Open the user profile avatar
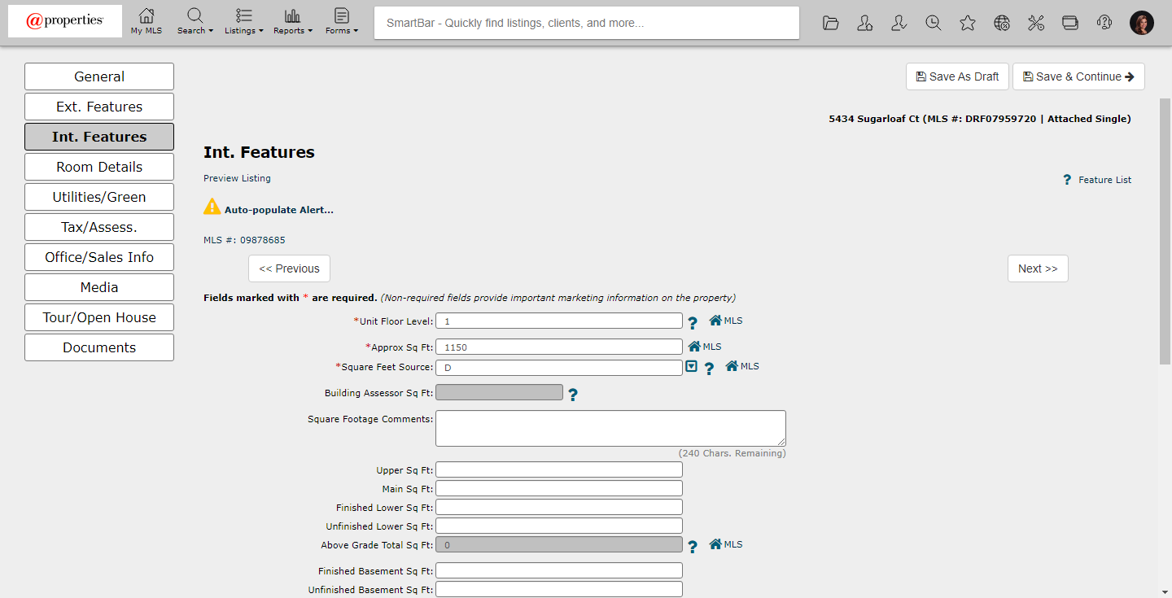 [1142, 23]
